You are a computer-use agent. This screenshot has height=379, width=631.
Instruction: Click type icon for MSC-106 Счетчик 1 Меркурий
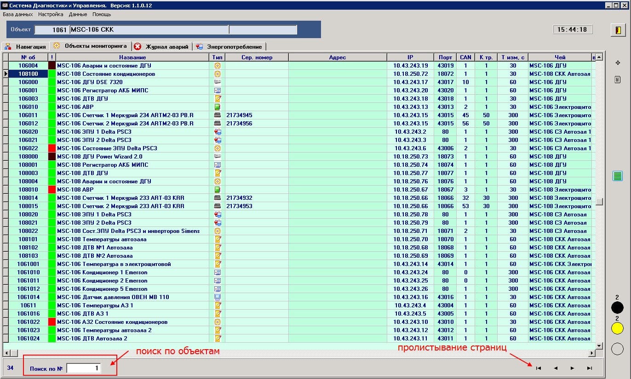click(x=218, y=115)
